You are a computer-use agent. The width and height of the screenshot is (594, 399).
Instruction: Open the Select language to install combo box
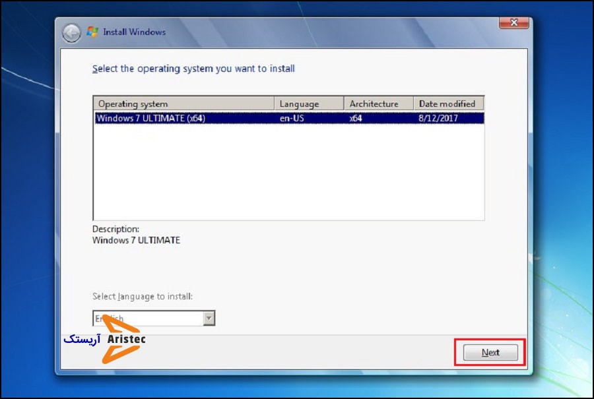click(147, 319)
